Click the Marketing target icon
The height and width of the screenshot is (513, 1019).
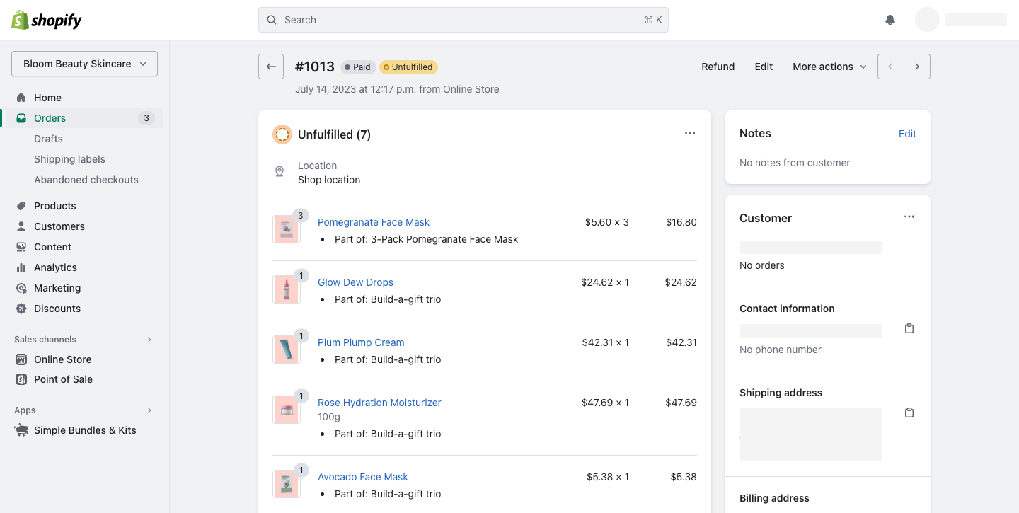[x=21, y=288]
